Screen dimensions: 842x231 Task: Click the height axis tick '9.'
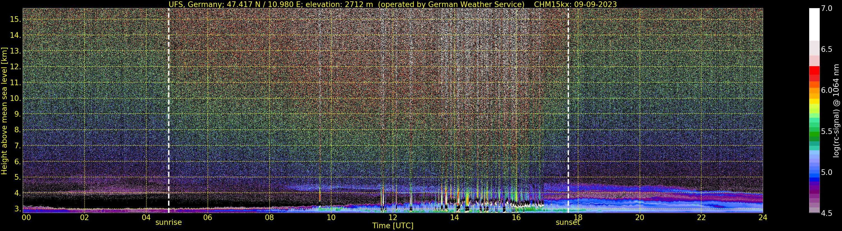pyautogui.click(x=18, y=114)
